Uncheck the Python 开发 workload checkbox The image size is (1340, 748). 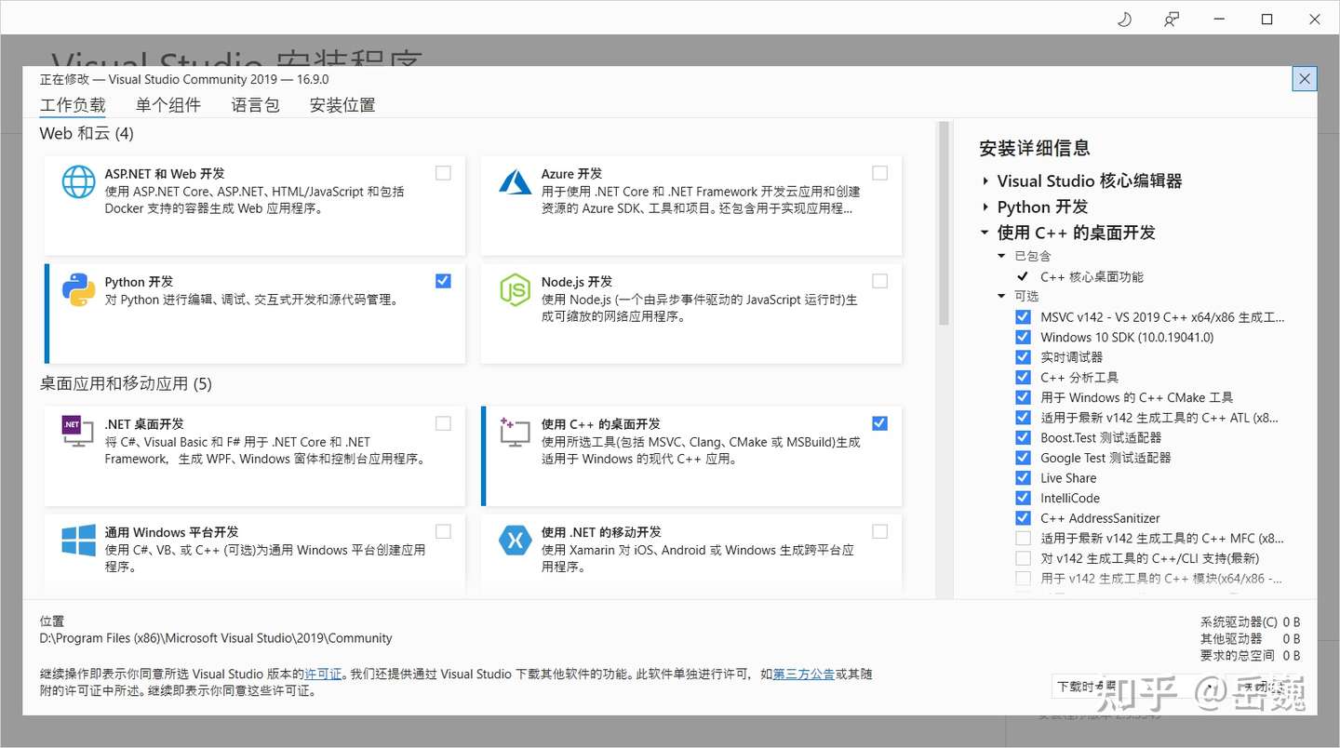(443, 281)
